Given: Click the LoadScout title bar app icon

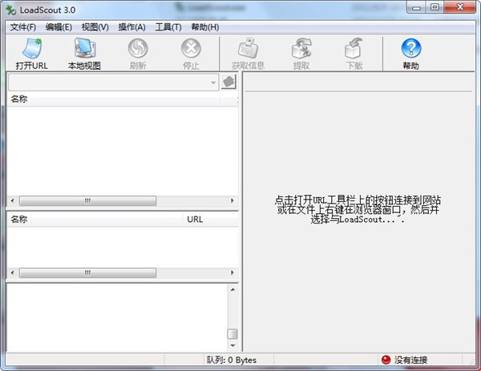Looking at the screenshot, I should pos(11,10).
